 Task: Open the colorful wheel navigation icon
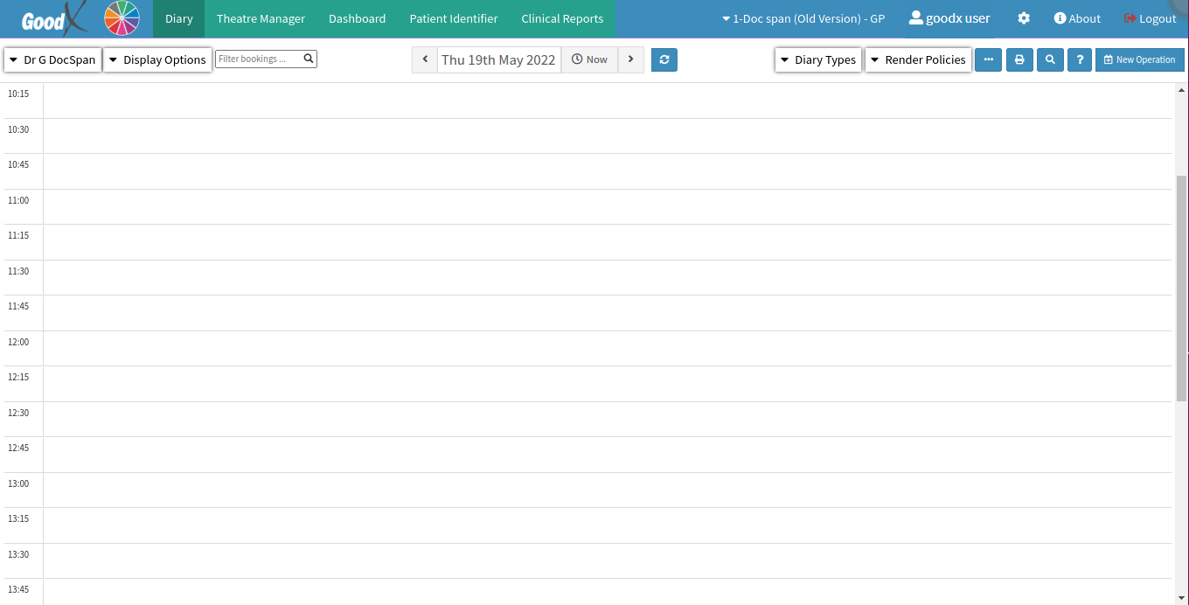pos(122,18)
